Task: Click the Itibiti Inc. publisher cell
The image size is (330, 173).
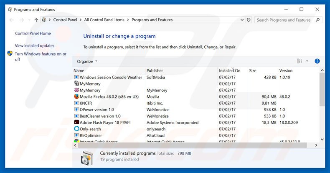Action: 155,103
